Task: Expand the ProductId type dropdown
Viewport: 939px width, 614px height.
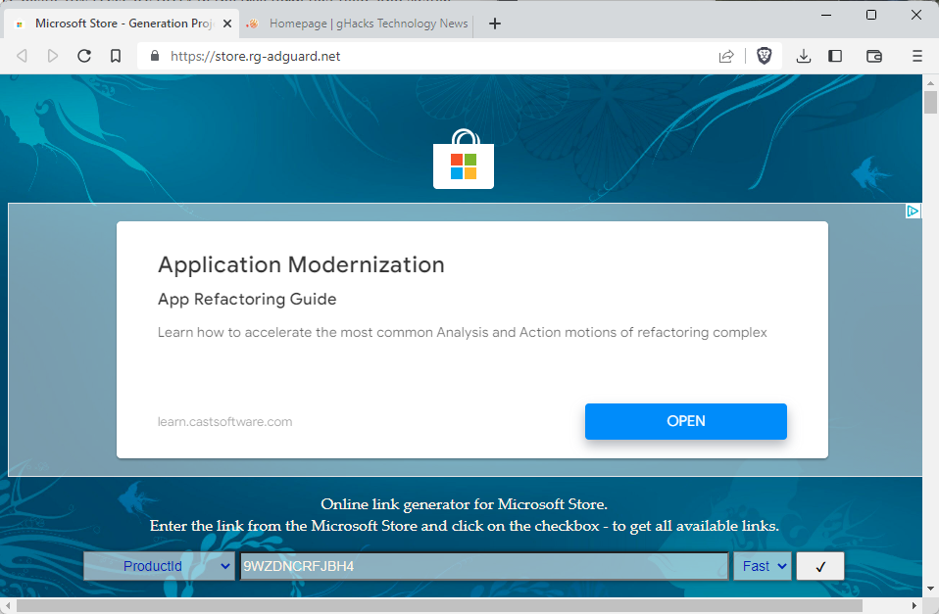Action: 159,566
